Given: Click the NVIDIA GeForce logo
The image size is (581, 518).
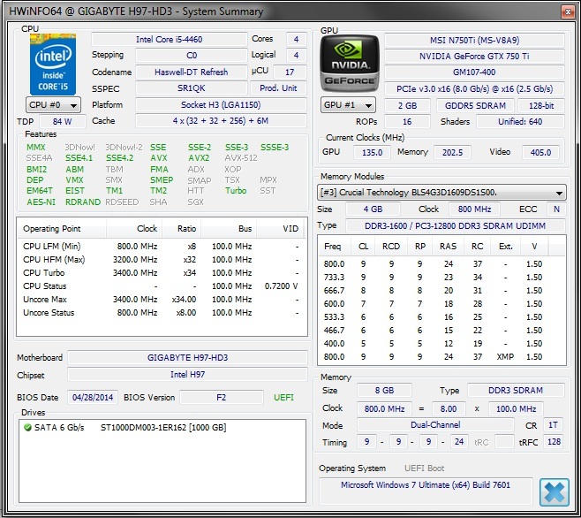Looking at the screenshot, I should click(350, 64).
